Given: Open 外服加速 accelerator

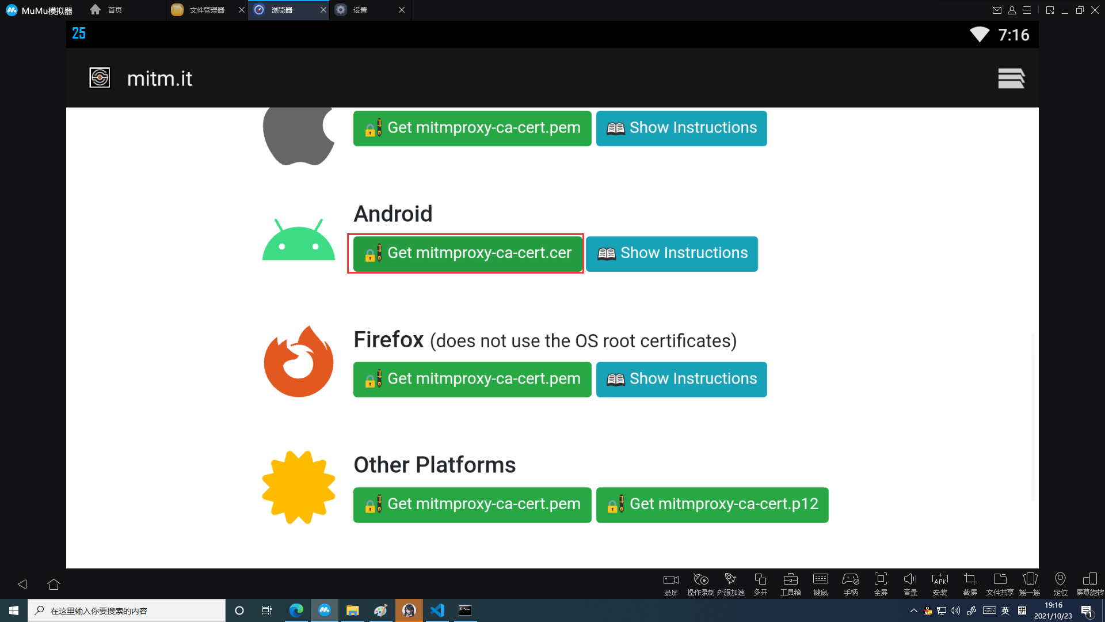Looking at the screenshot, I should click(731, 584).
